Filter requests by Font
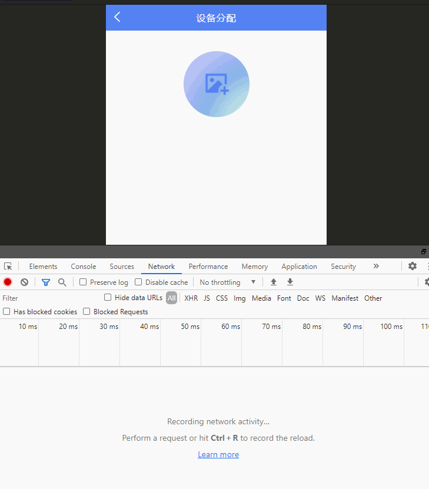 pyautogui.click(x=284, y=298)
